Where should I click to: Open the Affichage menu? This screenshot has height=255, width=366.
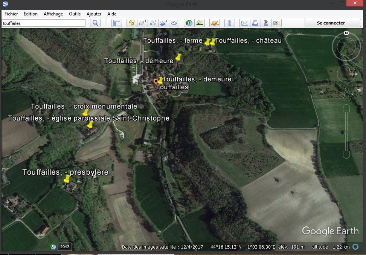[x=53, y=14]
